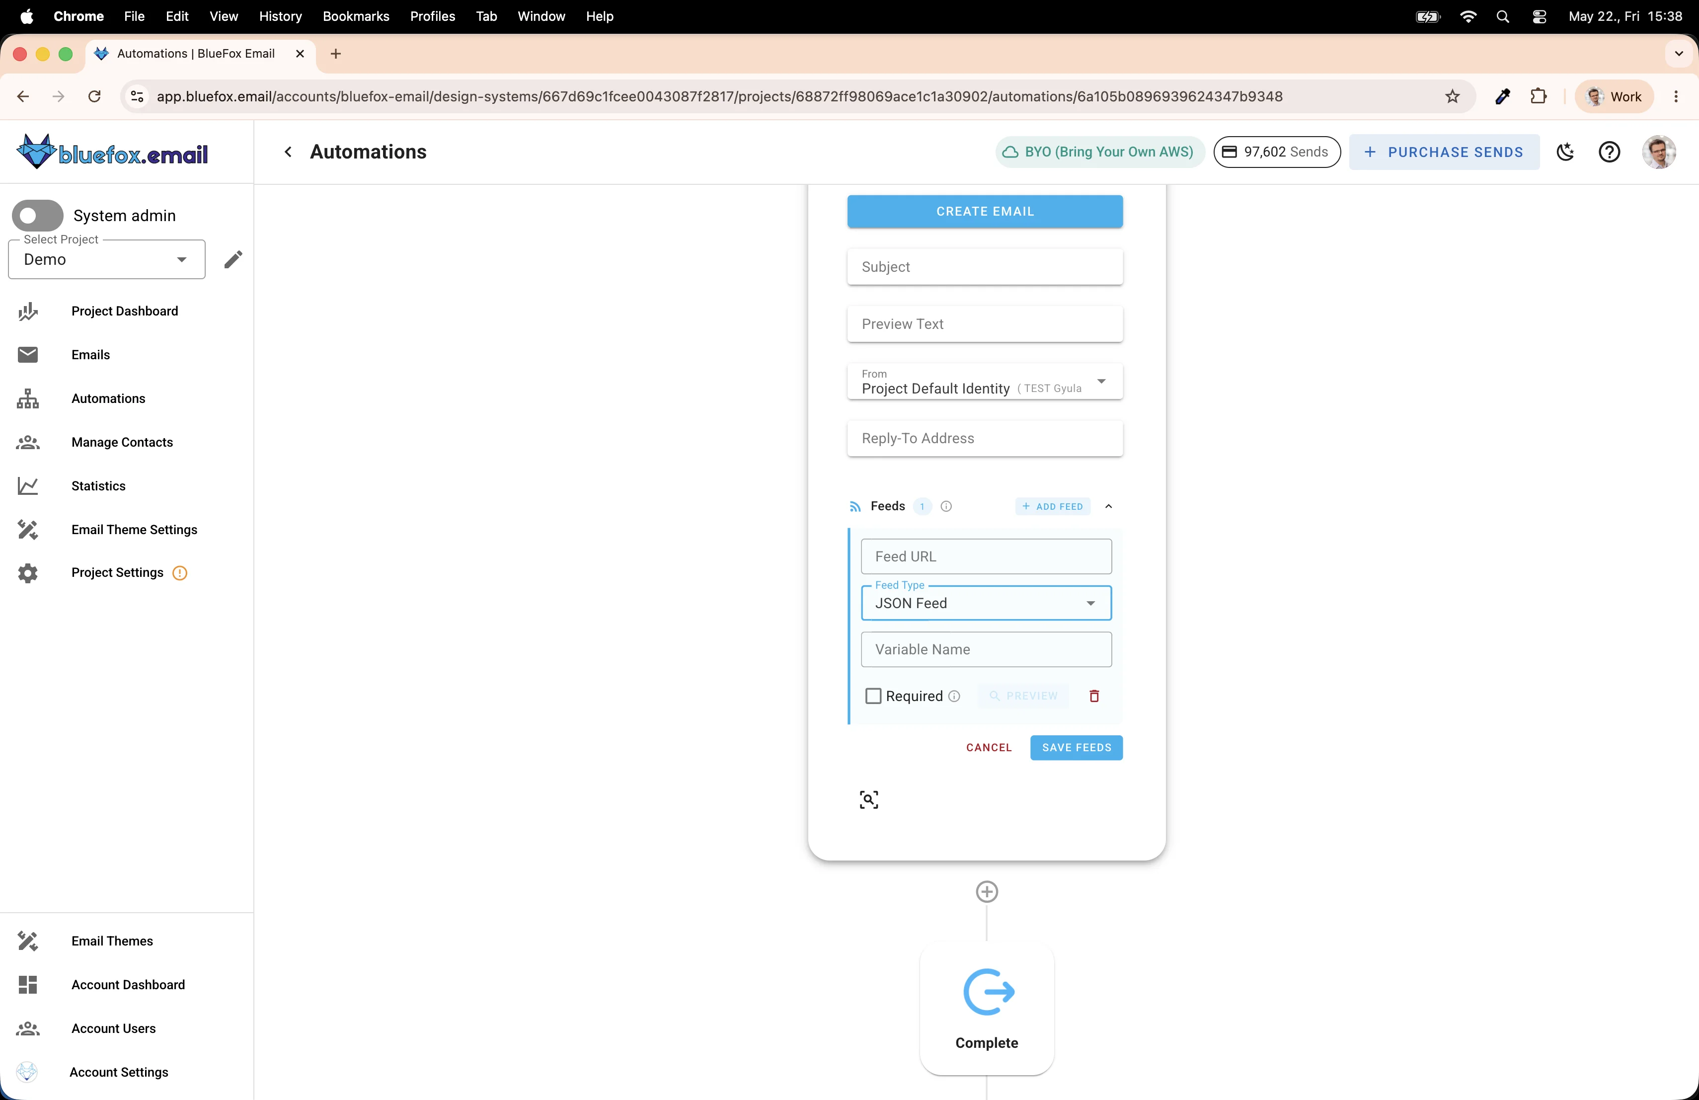Open Chrome three-dot menu

pos(1676,96)
